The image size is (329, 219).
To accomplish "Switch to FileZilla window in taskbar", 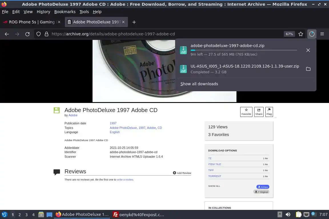I will [139, 214].
